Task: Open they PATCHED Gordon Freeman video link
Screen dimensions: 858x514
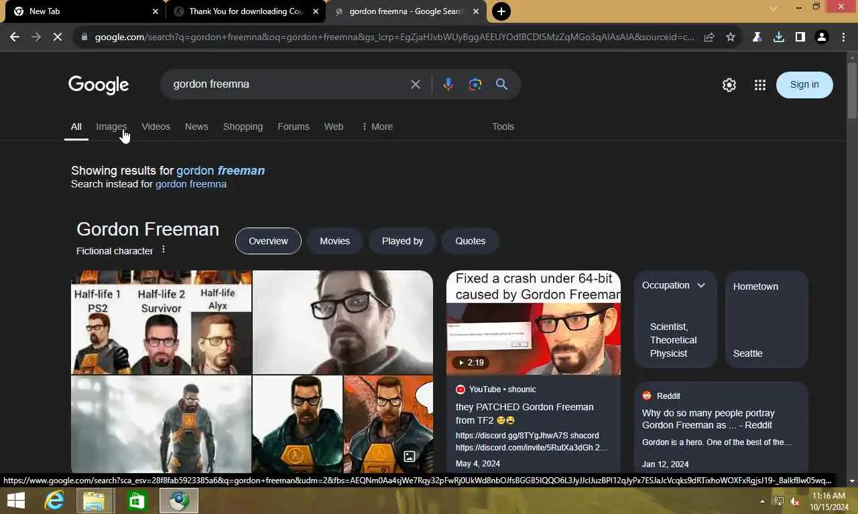Action: click(525, 414)
